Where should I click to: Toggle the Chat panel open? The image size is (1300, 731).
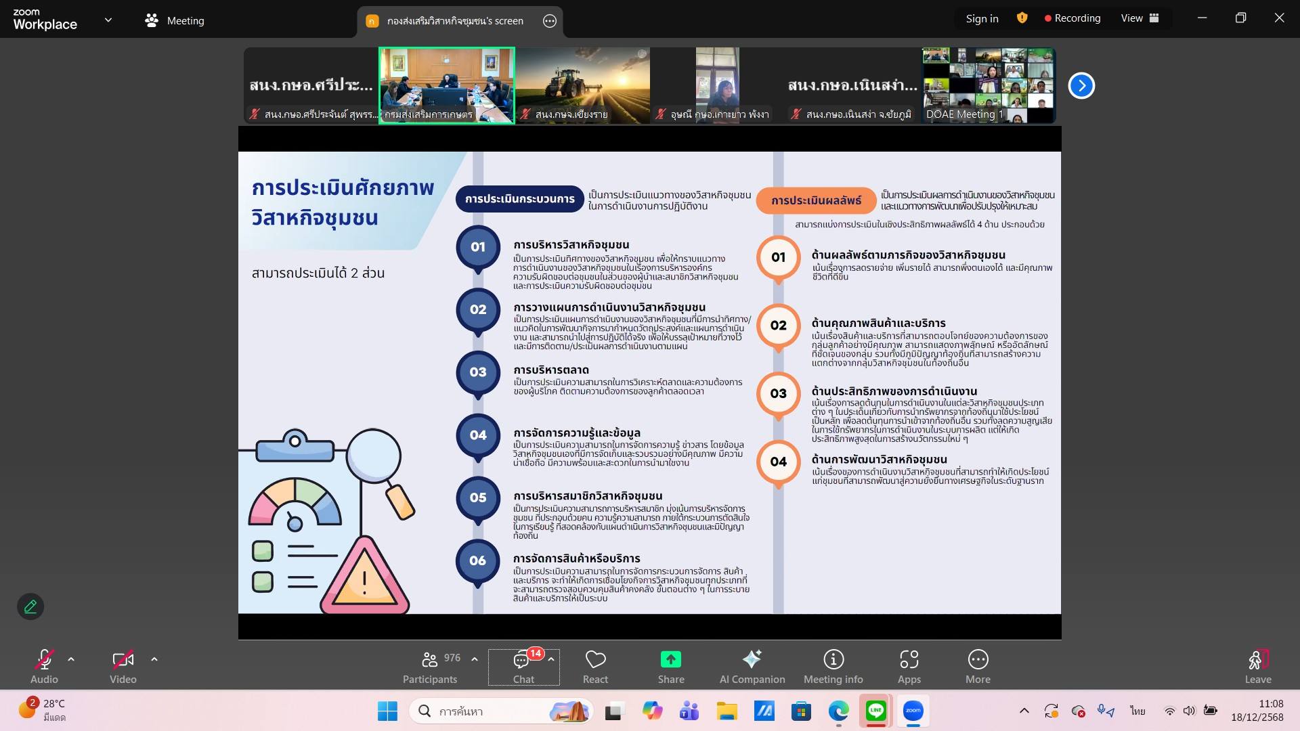coord(522,661)
